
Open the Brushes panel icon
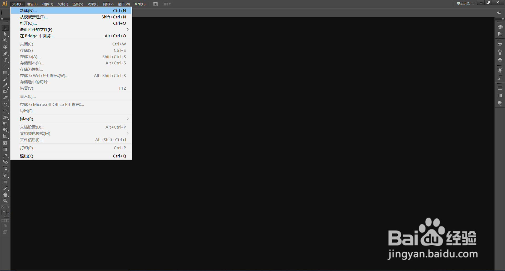(500, 52)
